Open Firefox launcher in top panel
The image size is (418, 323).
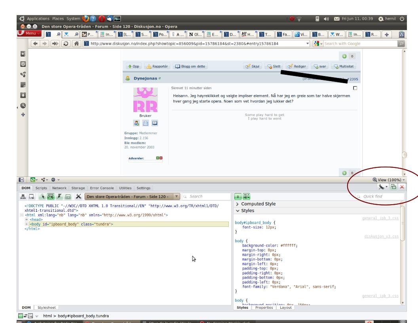click(x=85, y=19)
